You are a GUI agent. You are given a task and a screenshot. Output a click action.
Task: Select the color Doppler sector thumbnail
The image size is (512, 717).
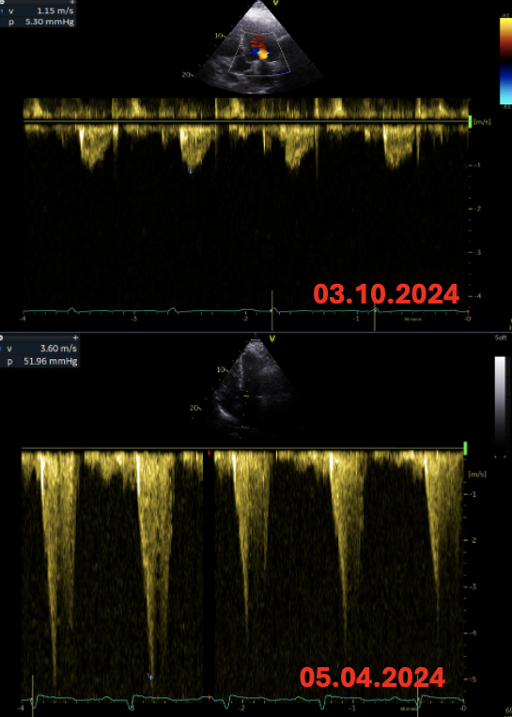[258, 47]
